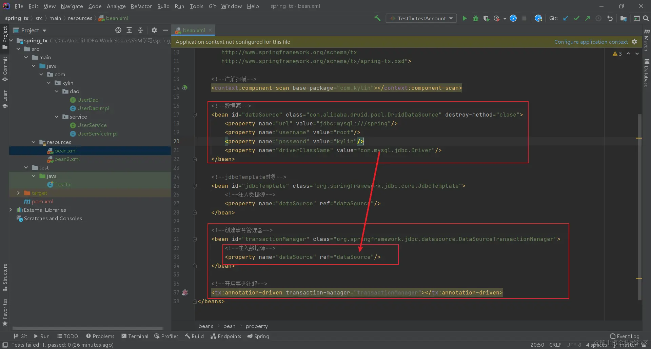Image resolution: width=651 pixels, height=349 pixels.
Task: Open the Refactor menu
Action: [x=141, y=6]
